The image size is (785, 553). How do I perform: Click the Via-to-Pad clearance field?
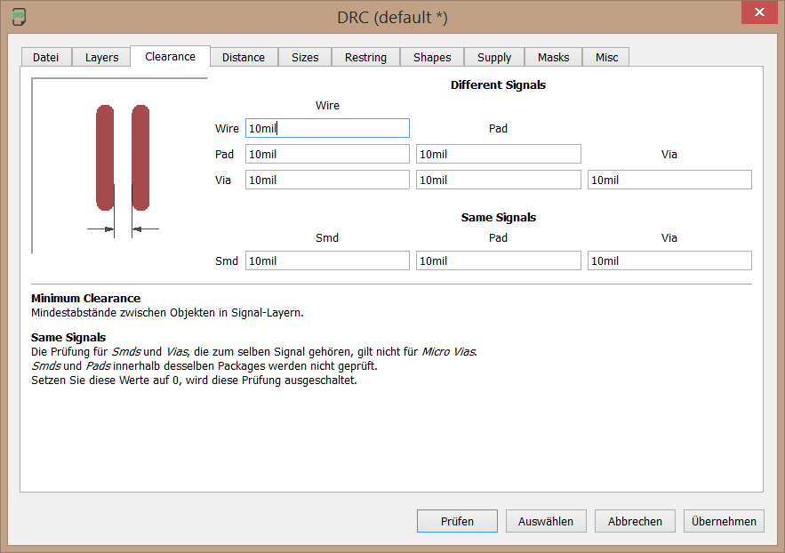[499, 180]
